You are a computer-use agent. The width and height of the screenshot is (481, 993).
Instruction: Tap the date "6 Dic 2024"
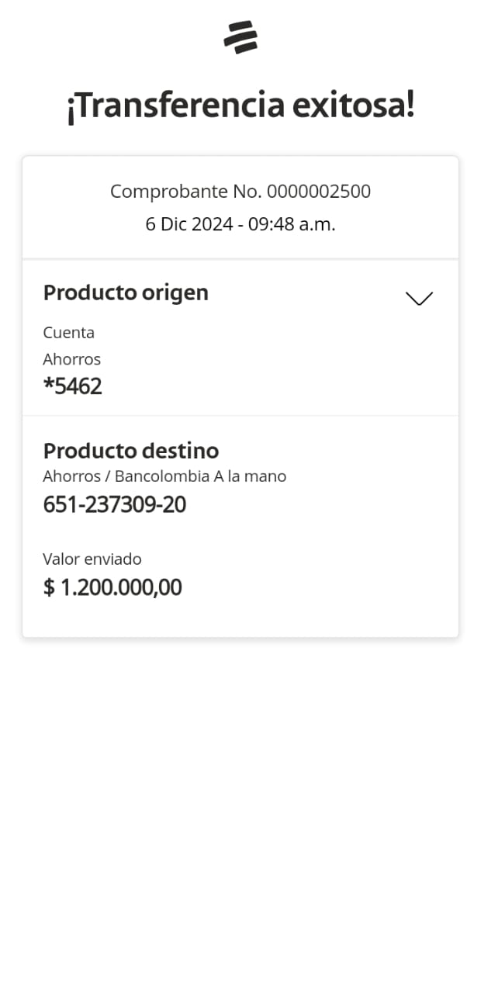point(189,224)
